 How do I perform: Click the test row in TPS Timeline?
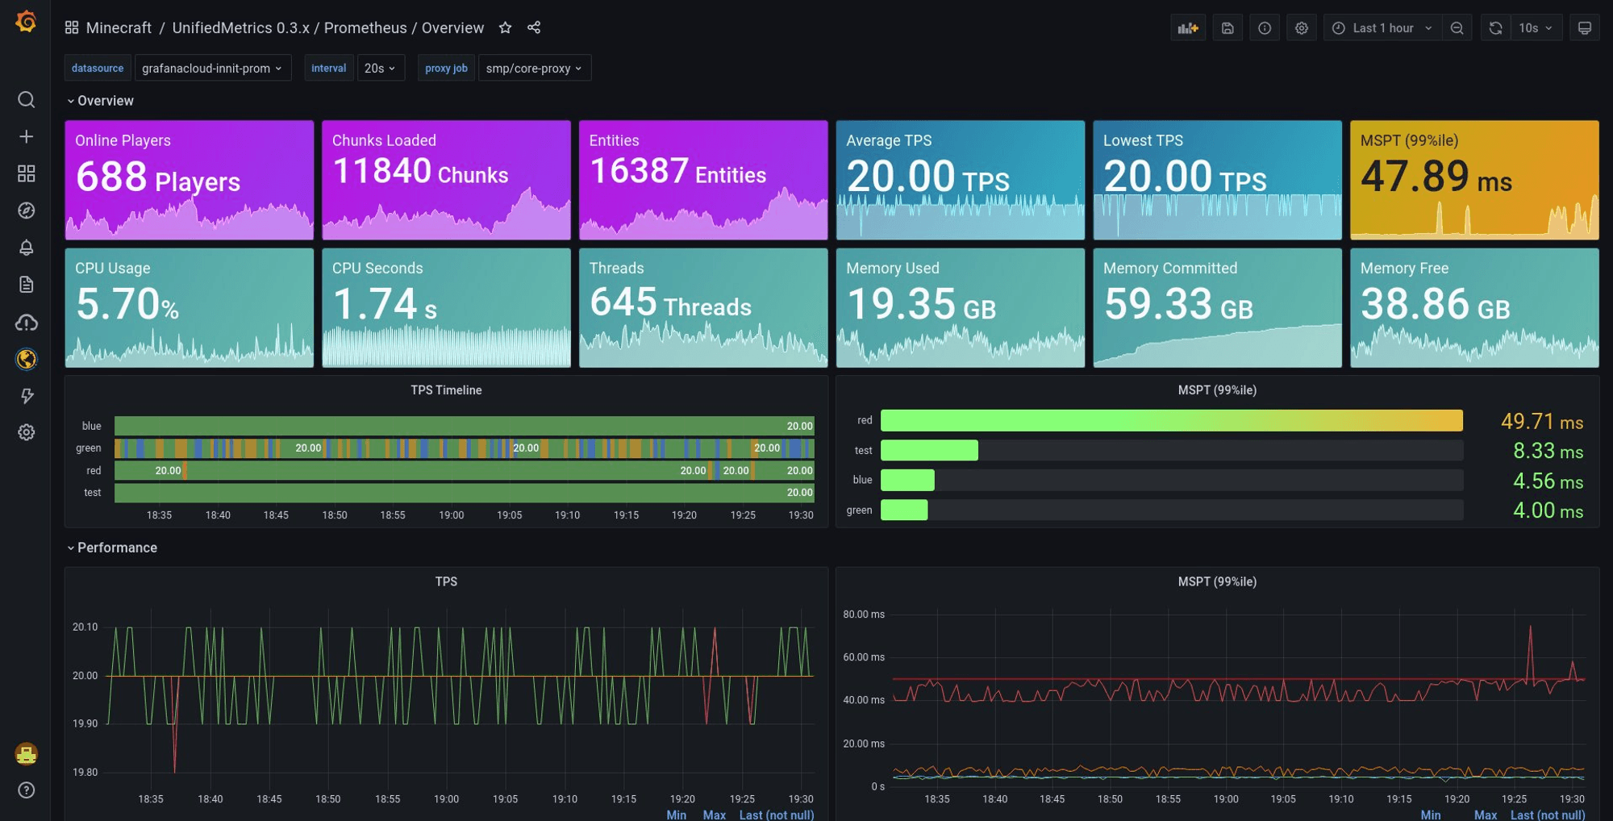tap(465, 493)
